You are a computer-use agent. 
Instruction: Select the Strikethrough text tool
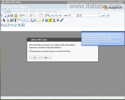point(58,20)
